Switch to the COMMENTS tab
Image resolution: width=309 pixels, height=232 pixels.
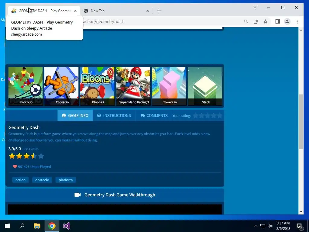(x=154, y=115)
